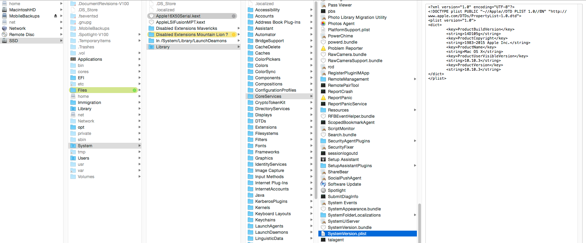This screenshot has height=243, width=586.
Task: Click the CoreServices column scrollbar
Action: point(419,223)
